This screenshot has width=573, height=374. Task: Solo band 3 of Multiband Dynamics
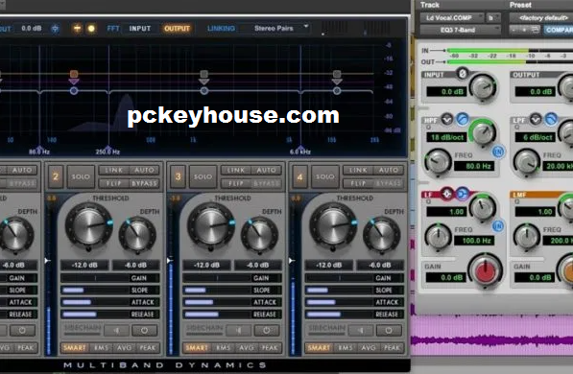coord(203,176)
